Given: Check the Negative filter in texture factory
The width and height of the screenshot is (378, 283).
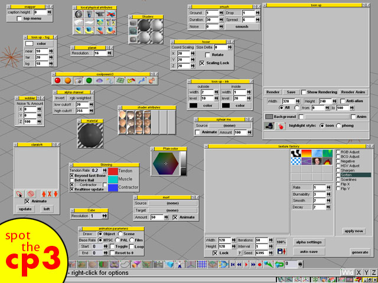Looking at the screenshot, I should click(x=338, y=161).
